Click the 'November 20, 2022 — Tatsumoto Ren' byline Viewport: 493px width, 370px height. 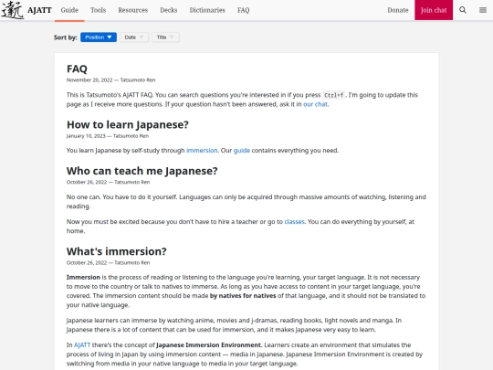(x=111, y=79)
